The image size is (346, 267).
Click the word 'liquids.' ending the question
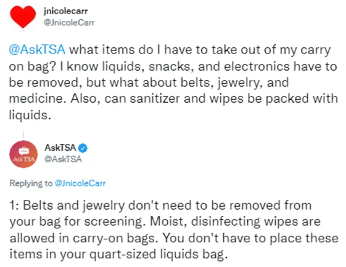coord(30,115)
